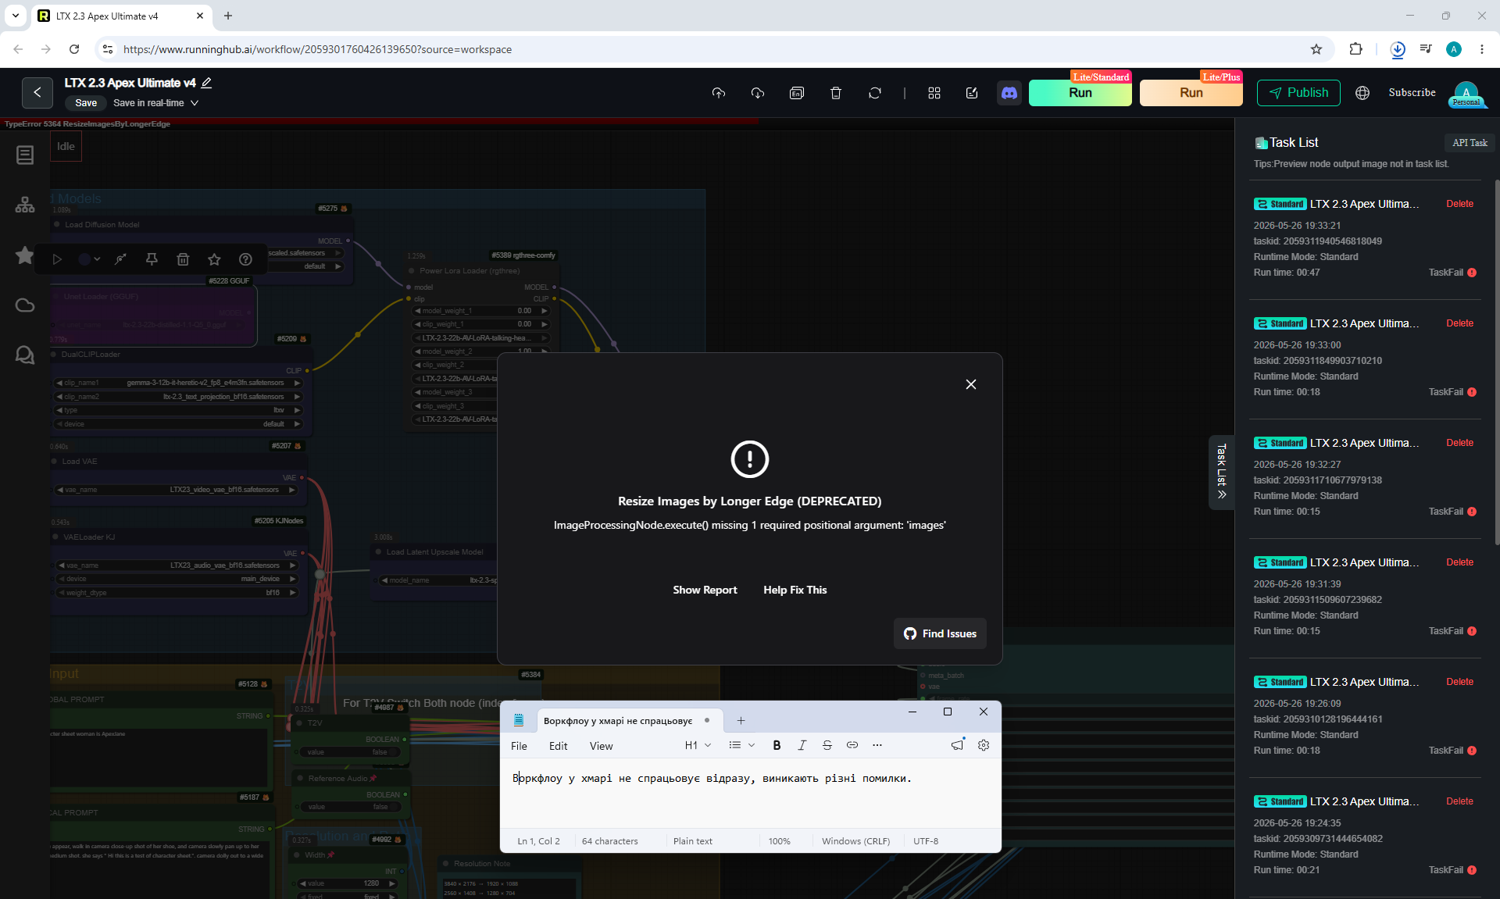Open the browser extensions puzzle icon
The image size is (1500, 899).
(x=1355, y=49)
